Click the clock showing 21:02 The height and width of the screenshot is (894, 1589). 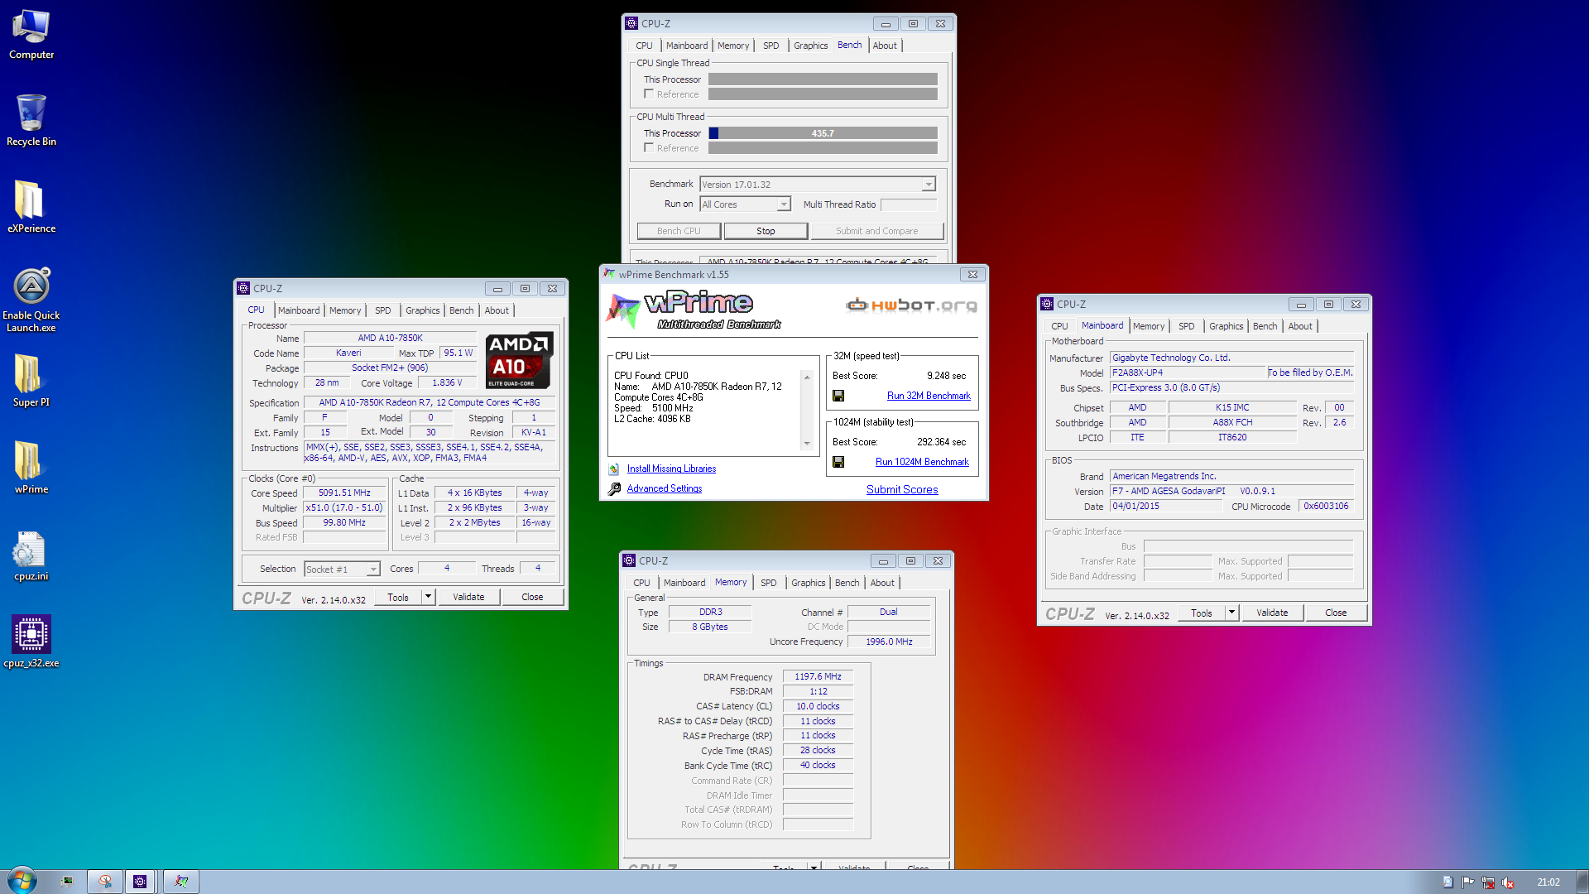[1548, 882]
